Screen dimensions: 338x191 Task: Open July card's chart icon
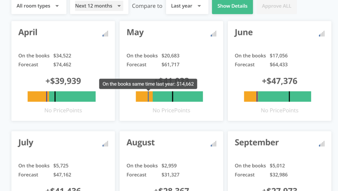105,144
